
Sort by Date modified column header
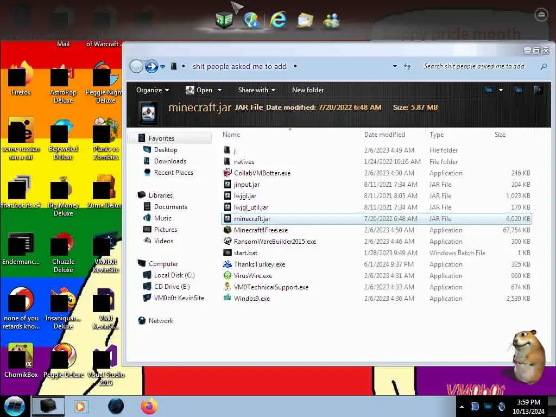pos(384,135)
